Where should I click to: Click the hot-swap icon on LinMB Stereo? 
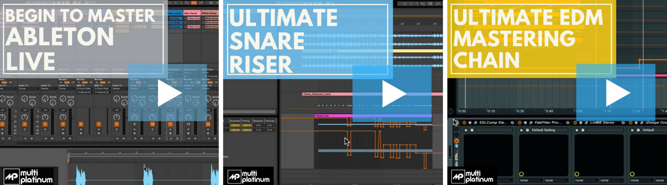623,123
